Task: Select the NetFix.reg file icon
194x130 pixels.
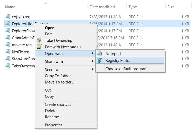Action: click(8, 52)
